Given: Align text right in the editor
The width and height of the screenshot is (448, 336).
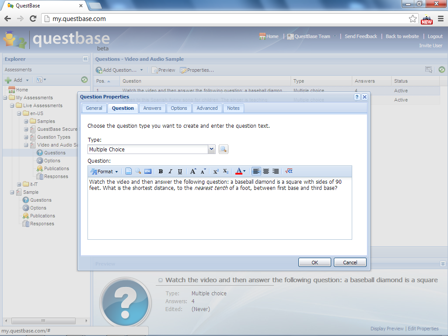Looking at the screenshot, I should coord(276,171).
